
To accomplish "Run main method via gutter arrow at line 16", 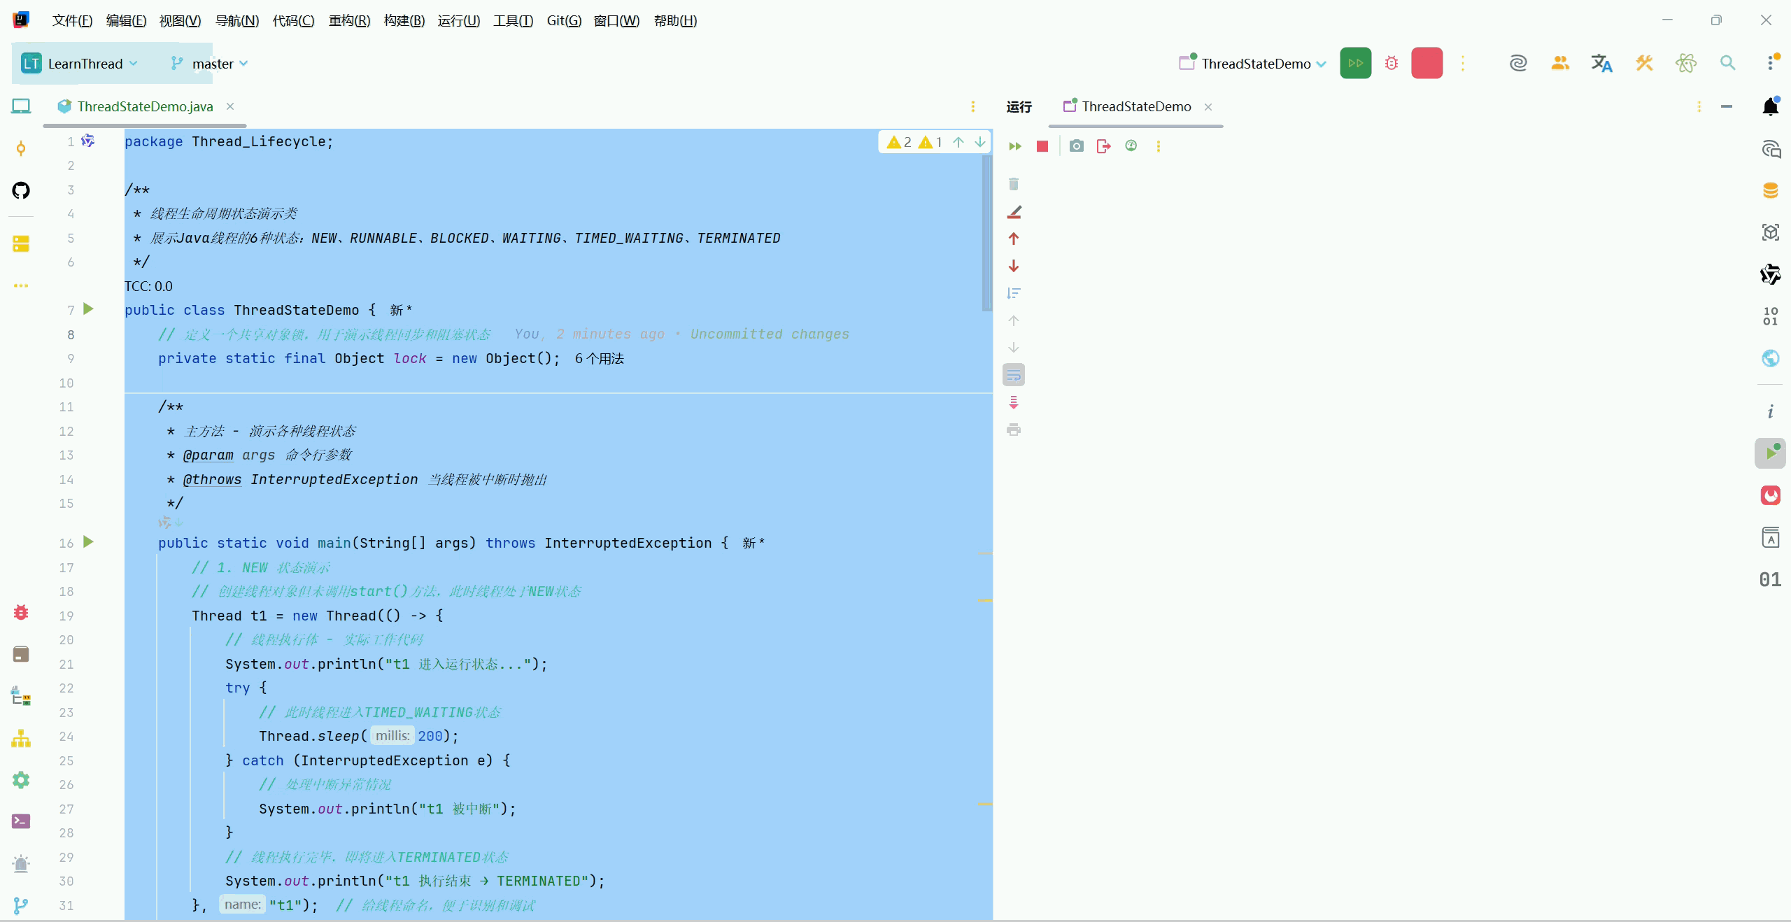I will 88,542.
